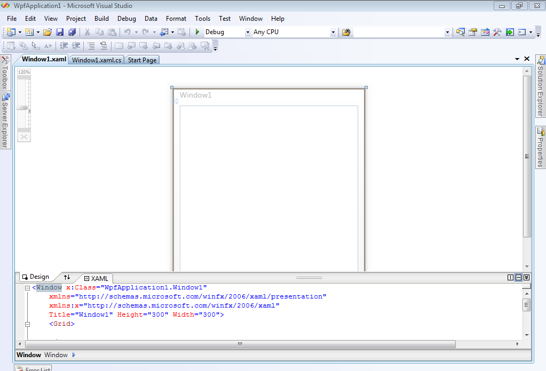546x371 pixels.
Task: Select the XAML pane tab
Action: (97, 278)
